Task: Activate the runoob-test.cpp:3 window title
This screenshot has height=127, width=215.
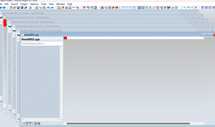Action: 33,22
